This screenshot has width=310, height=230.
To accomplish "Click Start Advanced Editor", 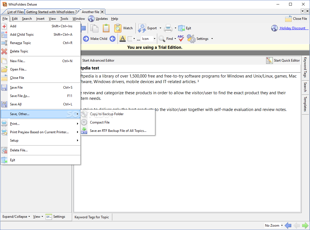I will tap(98, 60).
